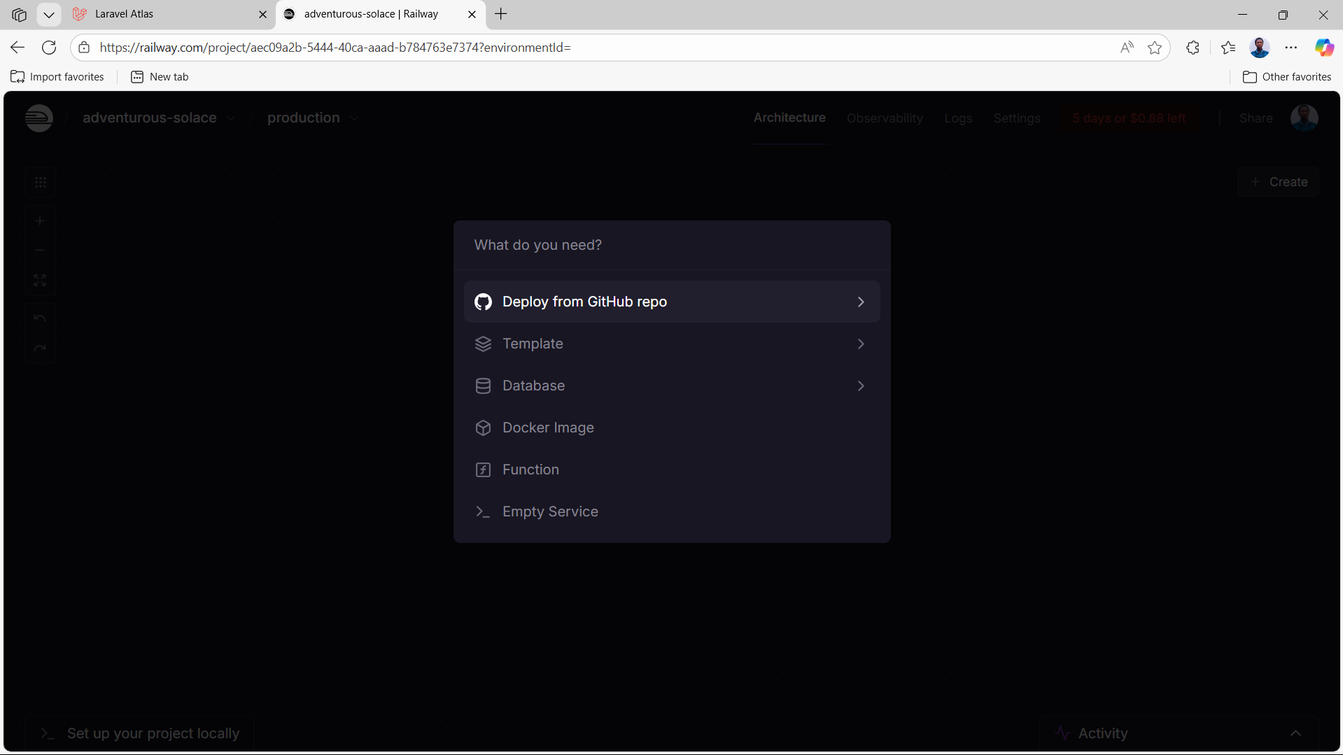Screen dimensions: 1343x755
Task: Expand chevron on Deploy from GitHub repo
Action: pos(861,302)
